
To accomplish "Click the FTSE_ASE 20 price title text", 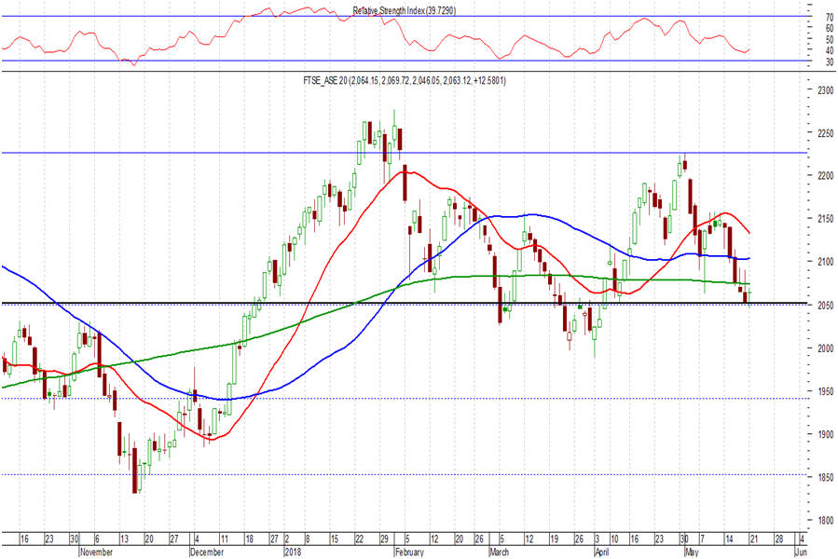I will coord(405,81).
